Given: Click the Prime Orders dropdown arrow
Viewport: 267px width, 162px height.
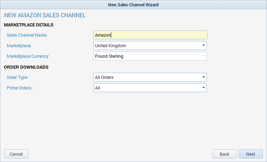Looking at the screenshot, I should pyautogui.click(x=203, y=88).
